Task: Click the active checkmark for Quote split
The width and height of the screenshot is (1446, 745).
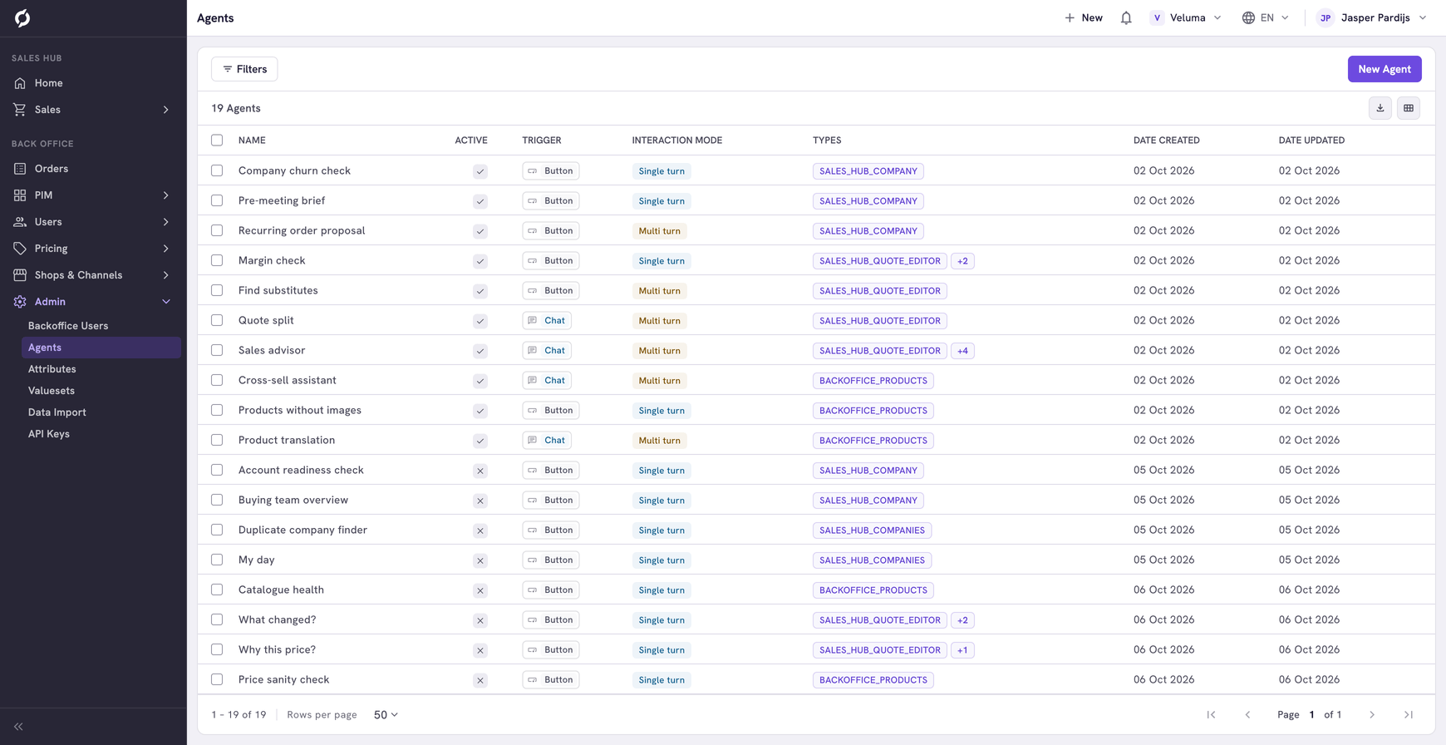Action: pyautogui.click(x=480, y=321)
